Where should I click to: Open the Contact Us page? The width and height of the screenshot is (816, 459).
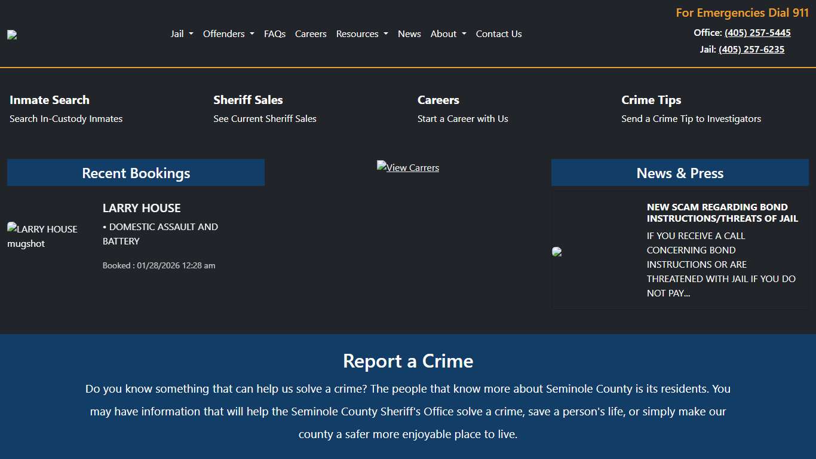pos(499,34)
